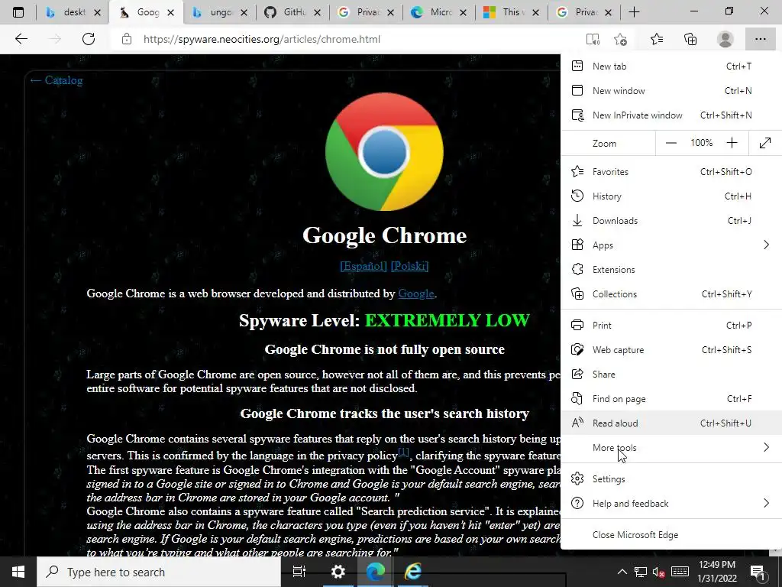This screenshot has width=782, height=587.
Task: Close the active Google Chrome article tab
Action: coord(170,12)
